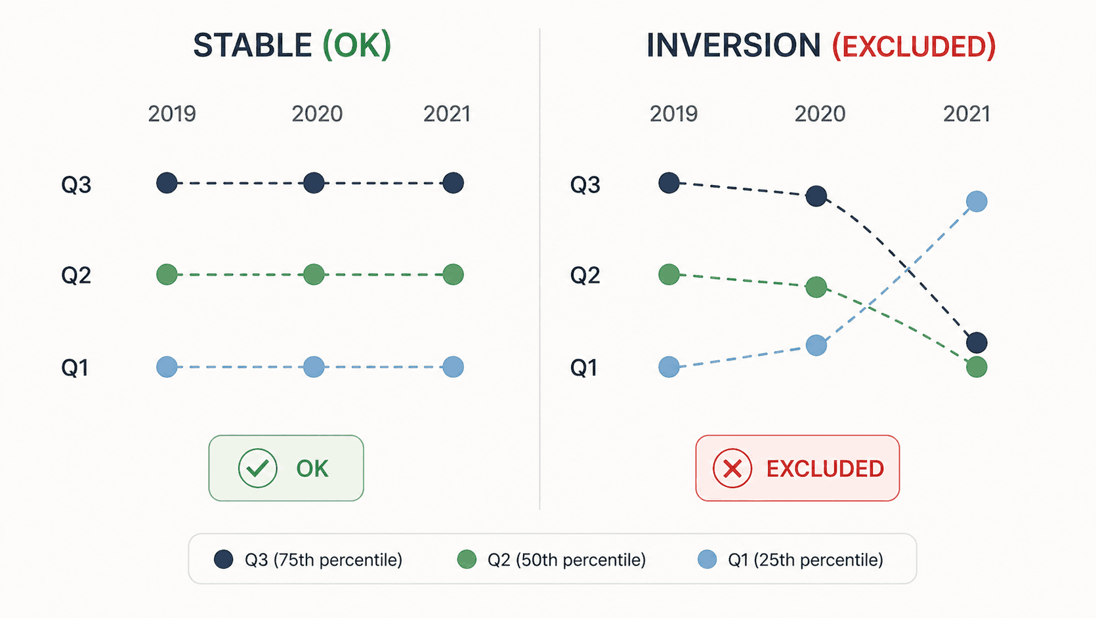This screenshot has height=618, width=1096.
Task: Click the green Q2 legend swatch
Action: (x=467, y=560)
